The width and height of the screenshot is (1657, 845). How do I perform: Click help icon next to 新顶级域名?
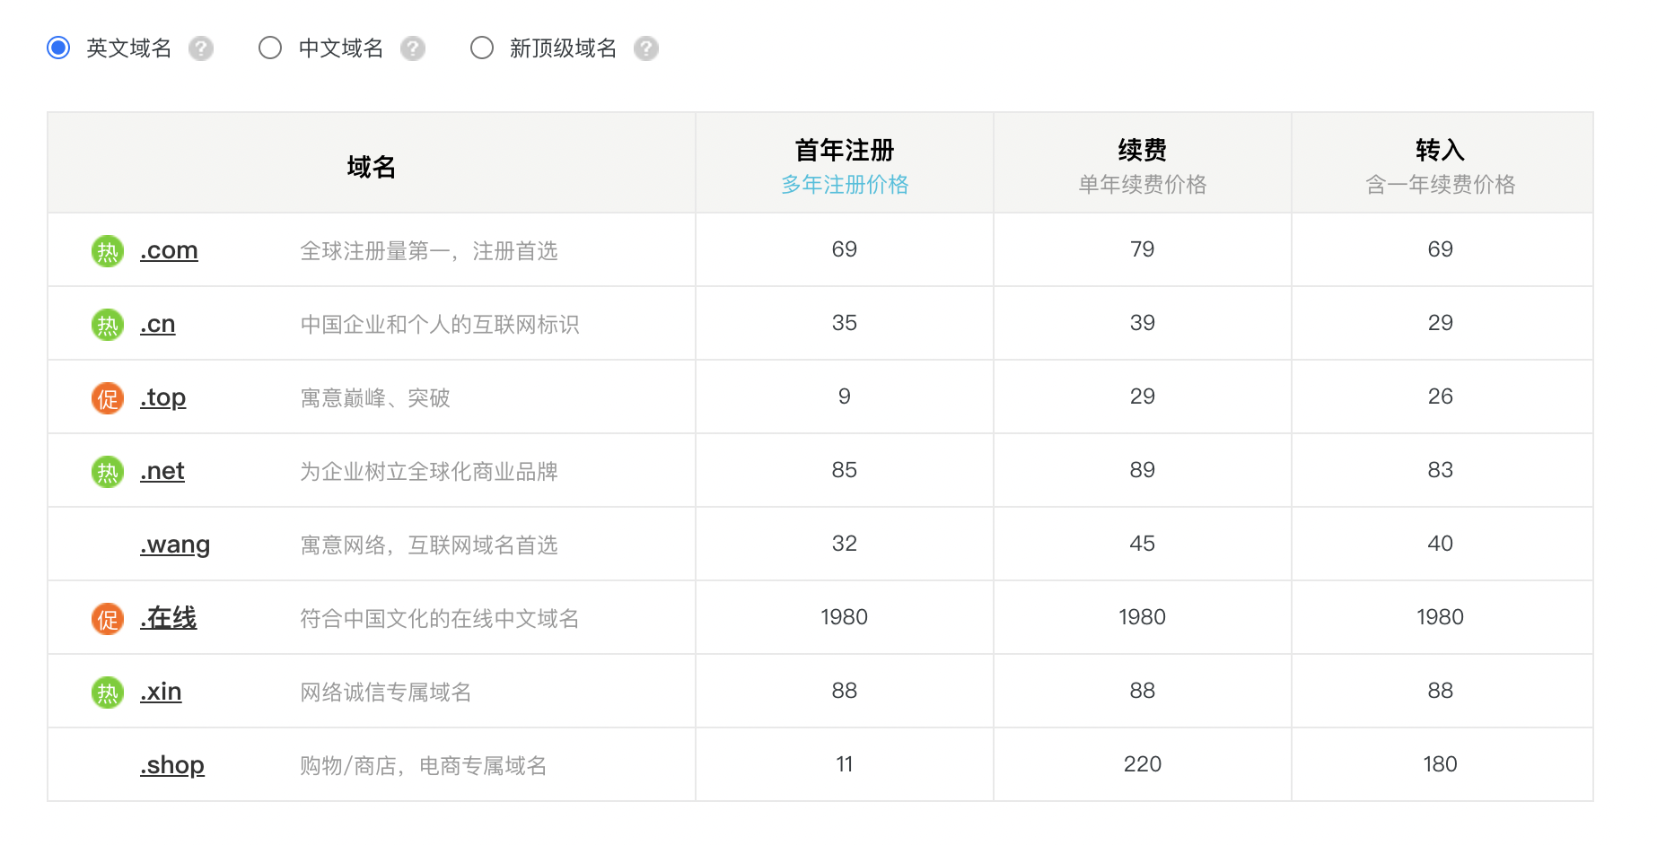click(x=646, y=48)
